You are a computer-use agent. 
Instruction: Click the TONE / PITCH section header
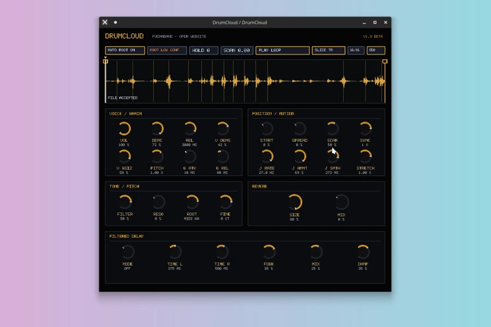(x=124, y=186)
